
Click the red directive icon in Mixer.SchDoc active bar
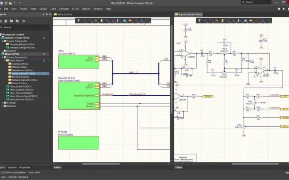click(x=136, y=20)
